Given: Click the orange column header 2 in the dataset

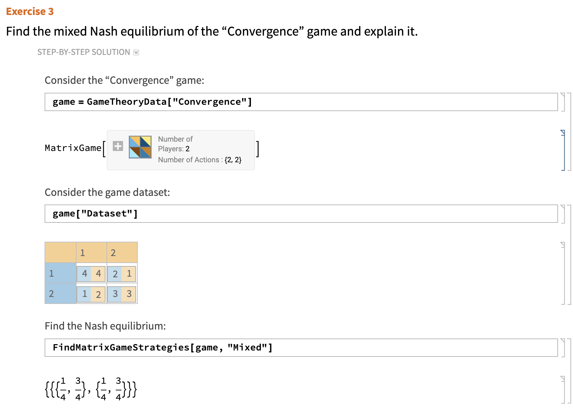Looking at the screenshot, I should pyautogui.click(x=113, y=253).
